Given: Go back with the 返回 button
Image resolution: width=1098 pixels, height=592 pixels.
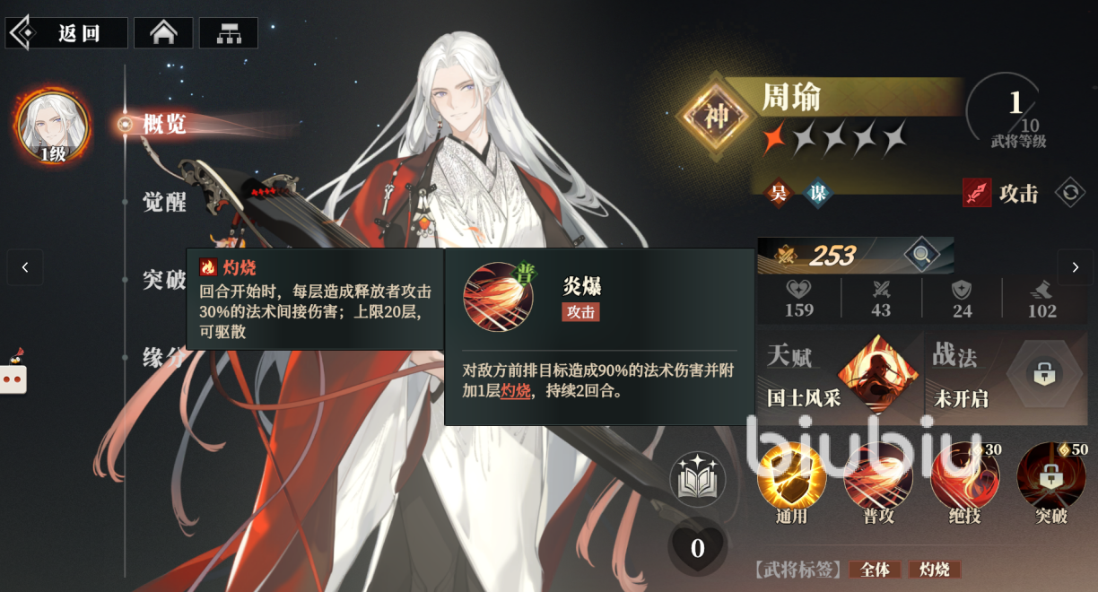Looking at the screenshot, I should pyautogui.click(x=67, y=33).
